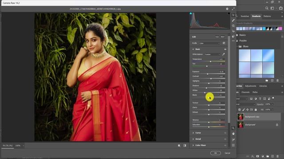Select the Healing brush tool icon

point(233,20)
